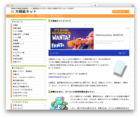The image size is (140, 118).
Task: Open the ホーム menu item
Action: point(17,16)
